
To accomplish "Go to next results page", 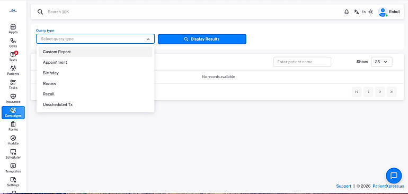I will point(380,92).
